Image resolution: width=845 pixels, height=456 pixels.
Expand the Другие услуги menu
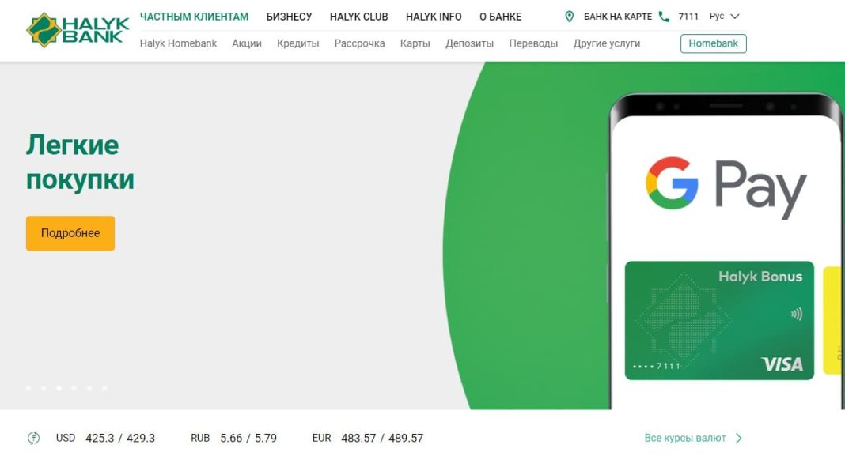[x=606, y=43]
